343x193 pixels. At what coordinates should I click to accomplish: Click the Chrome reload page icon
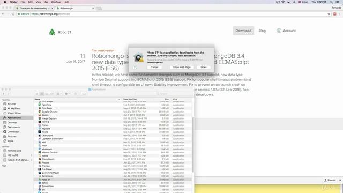pyautogui.click(x=13, y=14)
